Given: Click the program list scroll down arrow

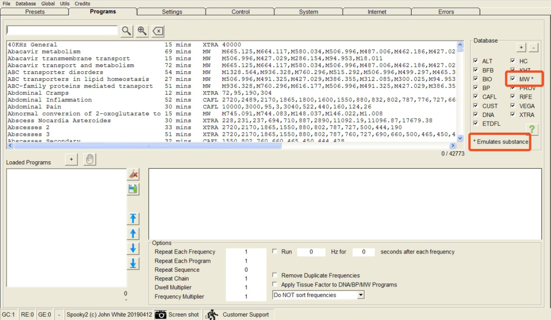Looking at the screenshot, I should 460,138.
